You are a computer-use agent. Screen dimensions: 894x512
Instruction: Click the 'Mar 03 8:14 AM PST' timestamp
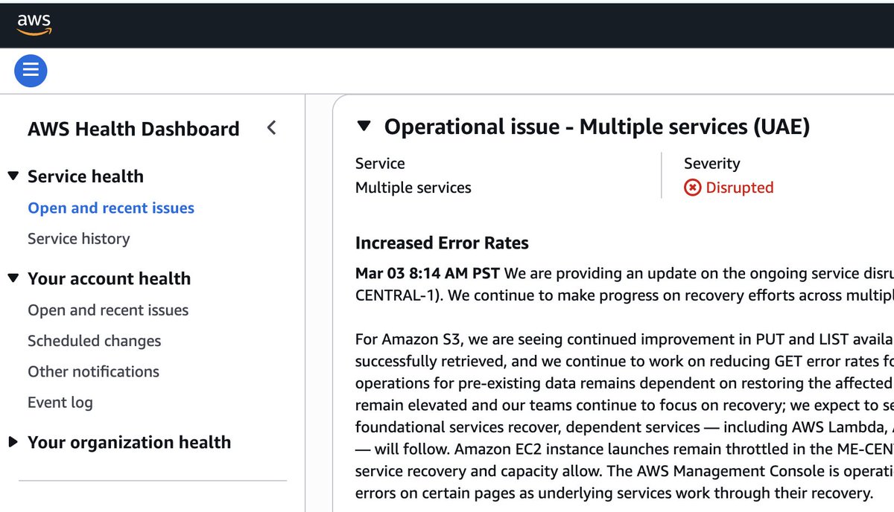coord(428,274)
